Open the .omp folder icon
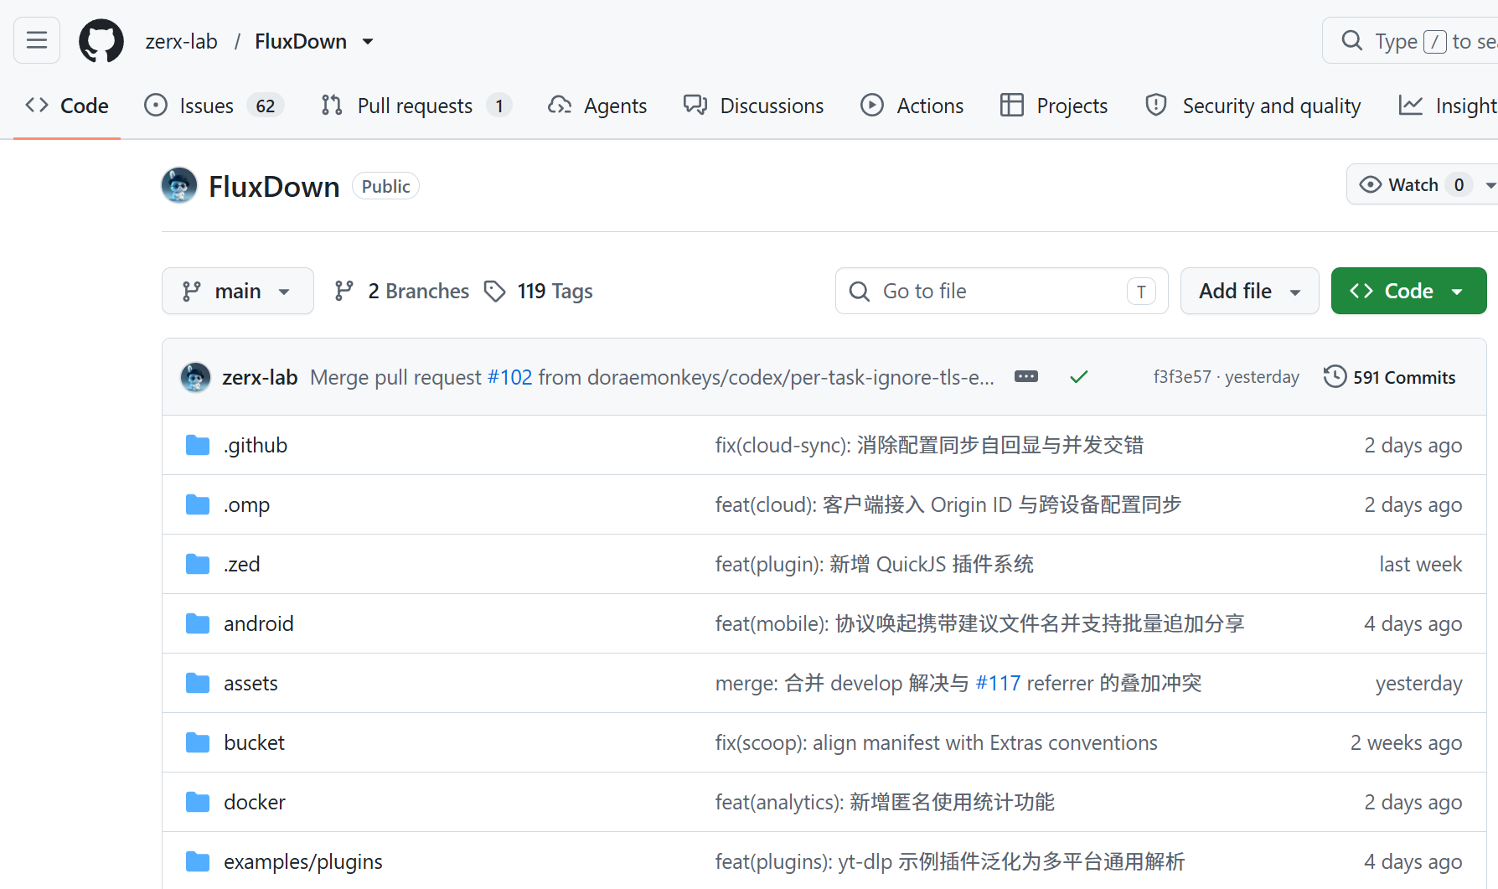This screenshot has width=1498, height=889. [198, 504]
